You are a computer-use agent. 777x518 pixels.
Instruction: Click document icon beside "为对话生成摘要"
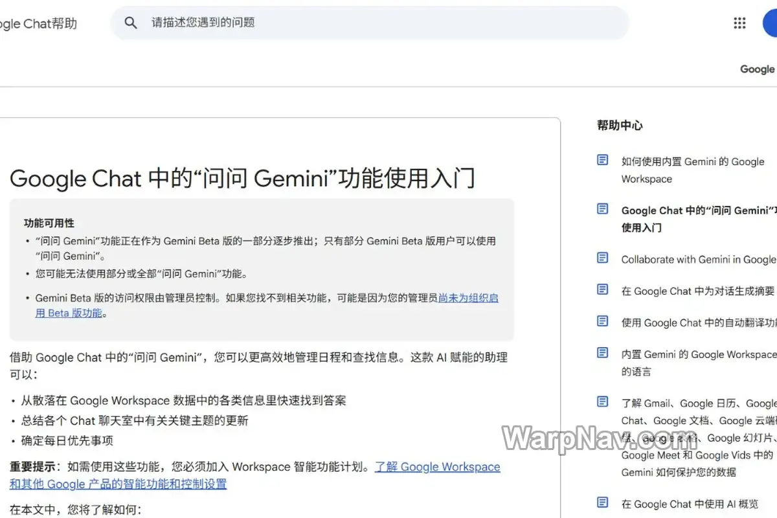click(x=603, y=290)
